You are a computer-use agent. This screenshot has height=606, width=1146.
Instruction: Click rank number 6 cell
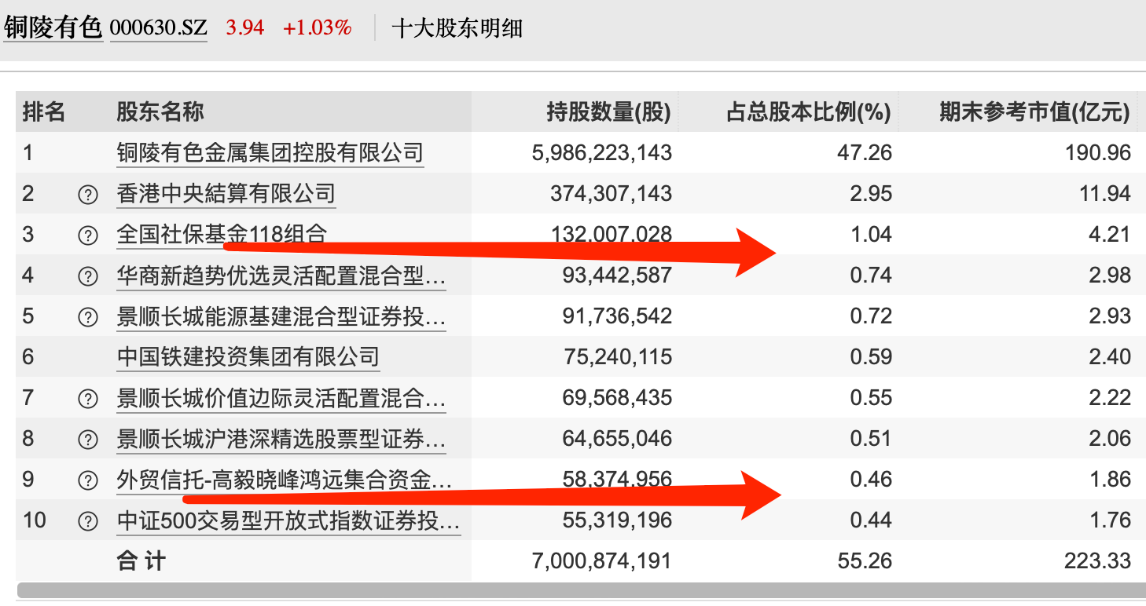(28, 356)
